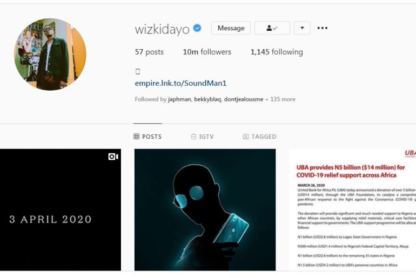View the 1,145 following list
Screen dimensions: 416x278
coord(277,52)
